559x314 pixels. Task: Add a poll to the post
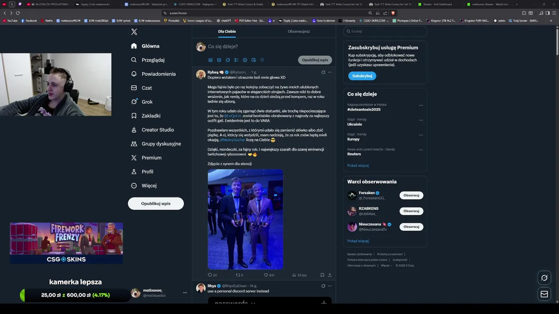[x=236, y=60]
